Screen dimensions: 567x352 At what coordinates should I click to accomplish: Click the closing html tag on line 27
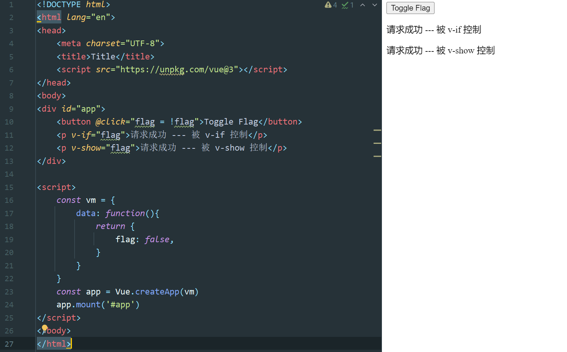point(54,344)
